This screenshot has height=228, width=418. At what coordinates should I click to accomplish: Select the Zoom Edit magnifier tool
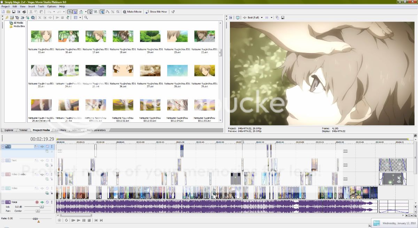(118, 11)
